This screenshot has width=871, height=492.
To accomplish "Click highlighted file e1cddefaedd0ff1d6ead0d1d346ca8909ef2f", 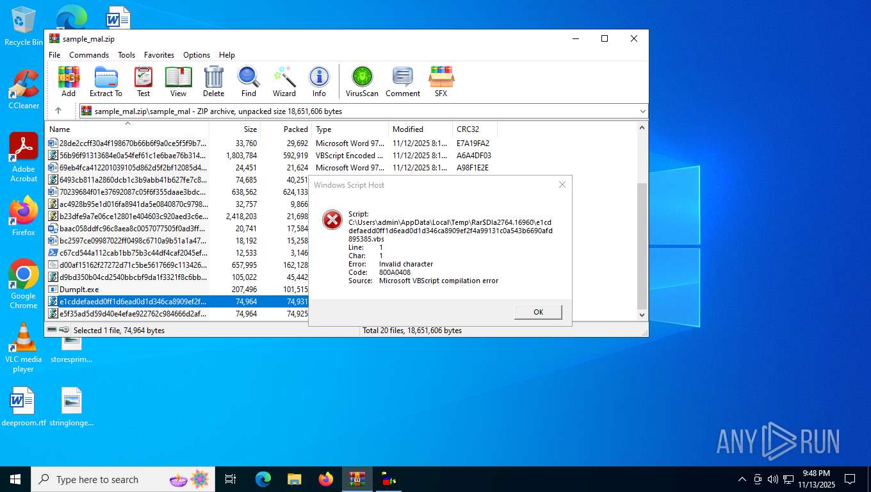I will coord(127,302).
